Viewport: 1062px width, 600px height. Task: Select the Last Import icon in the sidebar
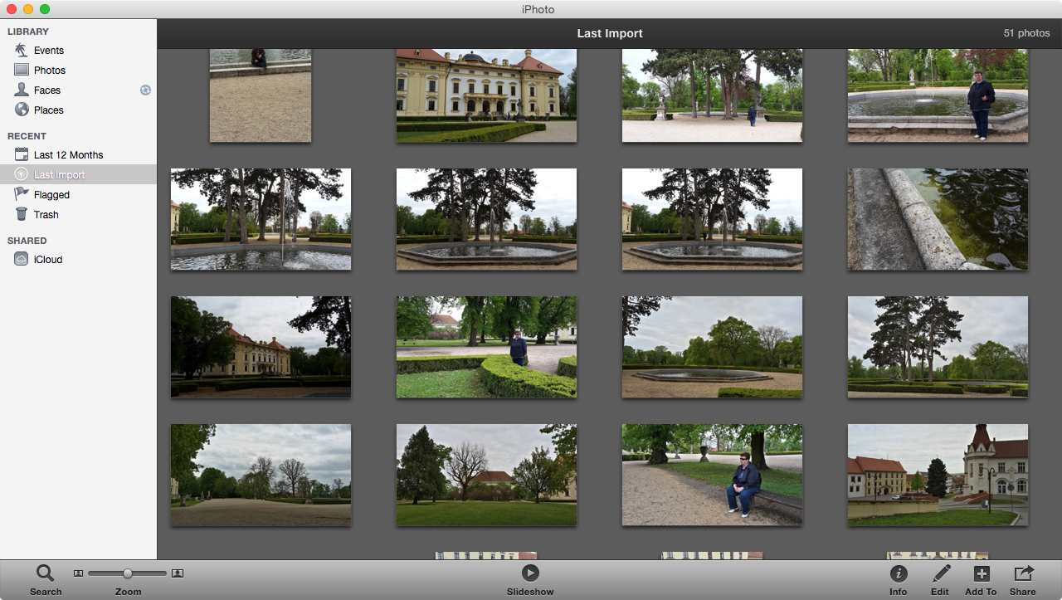(x=21, y=174)
